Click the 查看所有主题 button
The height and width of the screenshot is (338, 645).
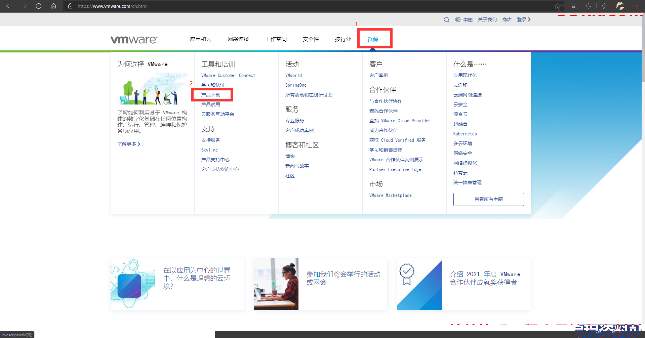point(489,199)
